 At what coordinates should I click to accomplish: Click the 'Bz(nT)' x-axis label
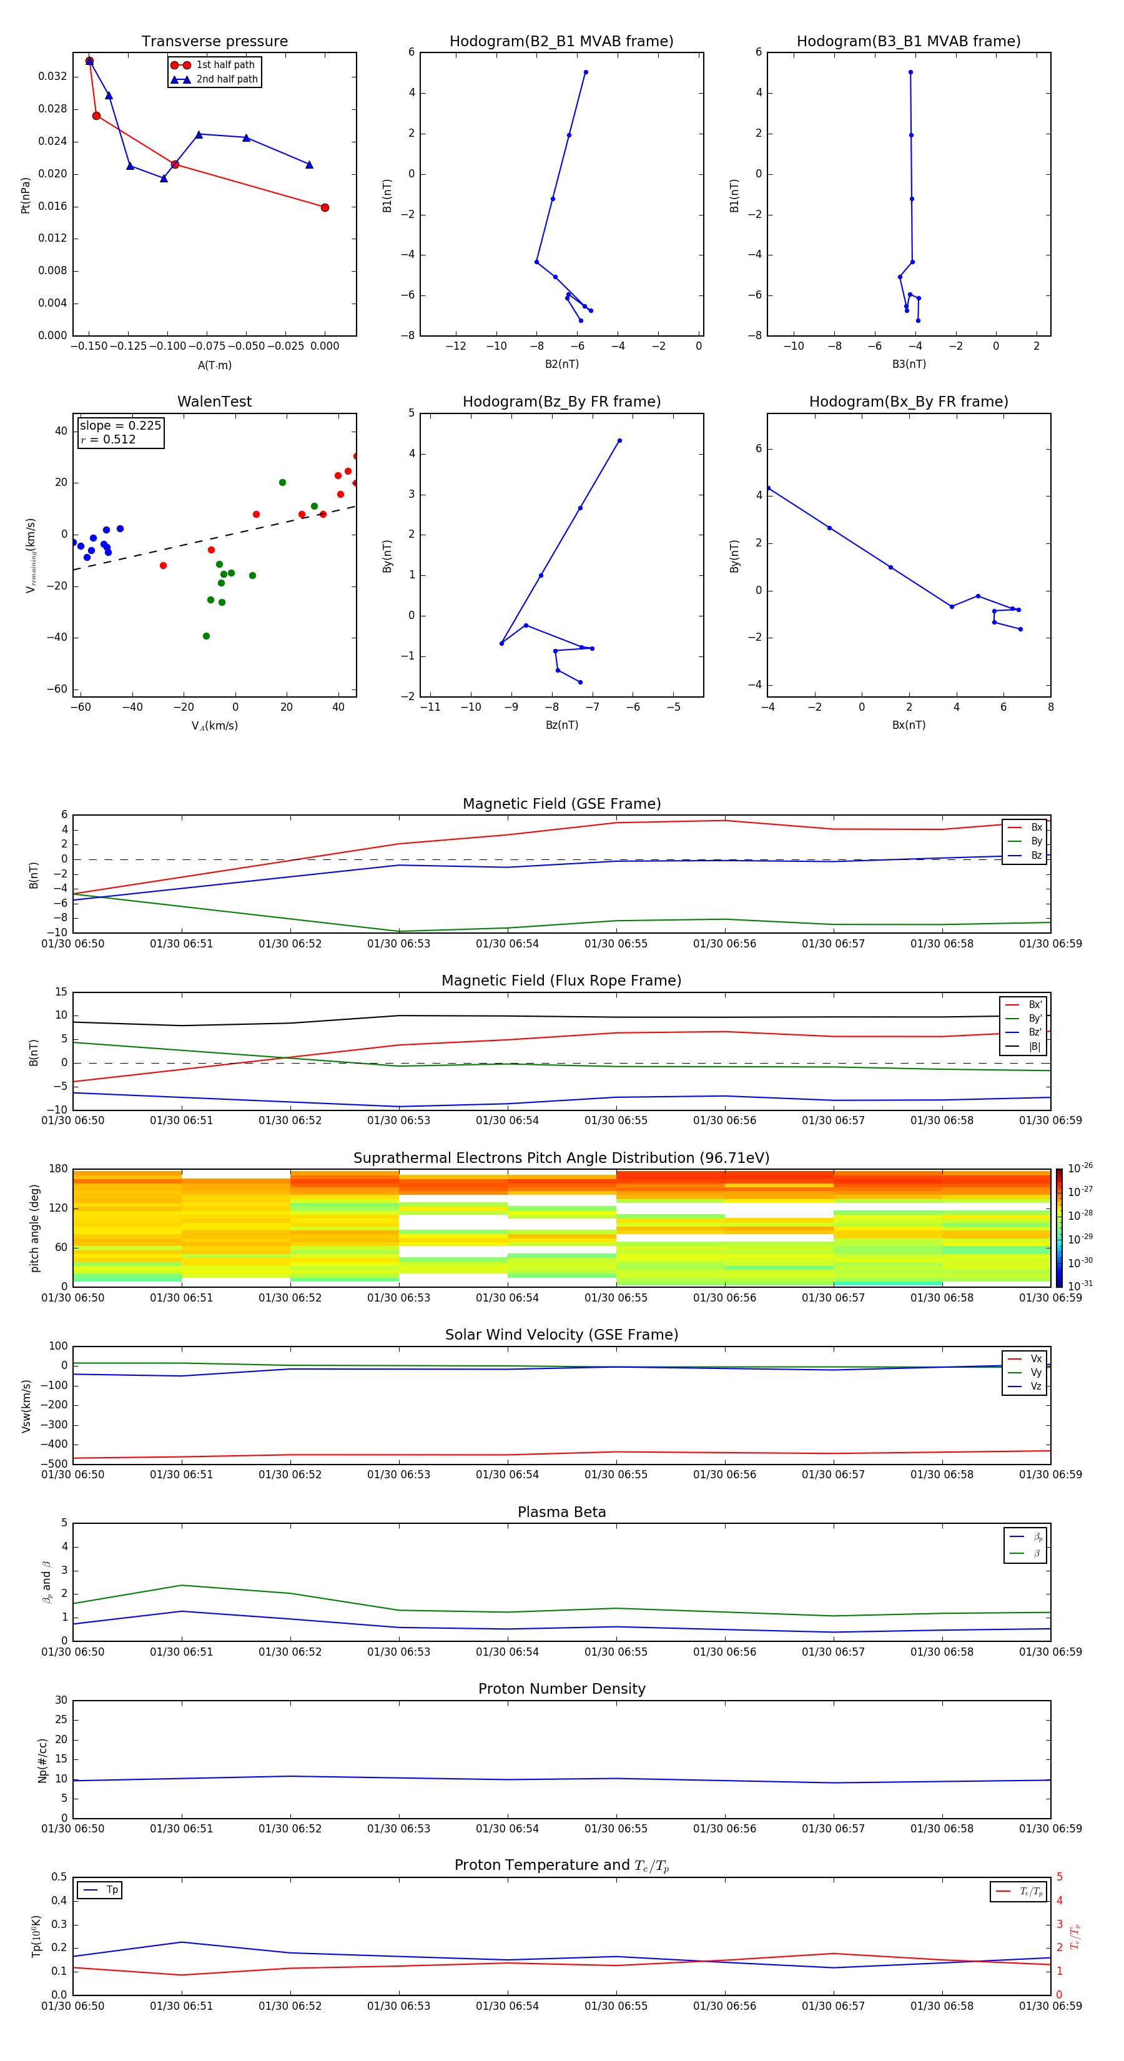click(x=561, y=726)
